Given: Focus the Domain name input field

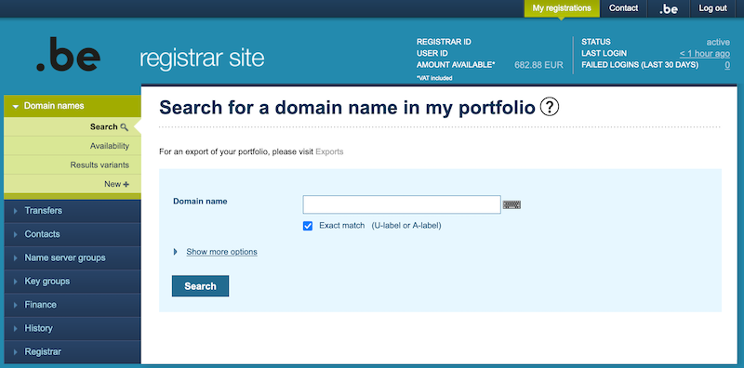Looking at the screenshot, I should [402, 204].
